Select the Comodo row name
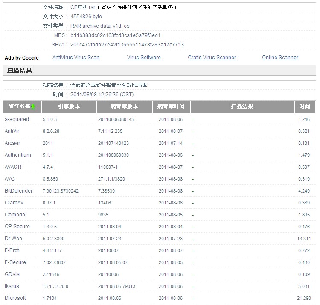This screenshot has width=320, height=305. (15, 215)
